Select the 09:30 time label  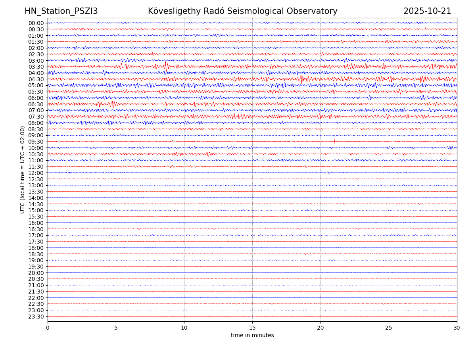(x=36, y=142)
